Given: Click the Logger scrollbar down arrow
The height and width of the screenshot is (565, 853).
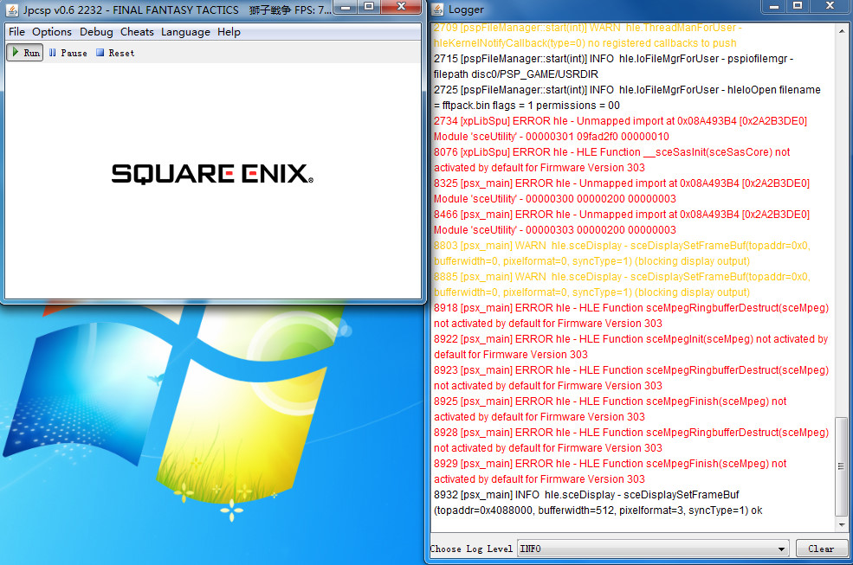Looking at the screenshot, I should pyautogui.click(x=843, y=525).
